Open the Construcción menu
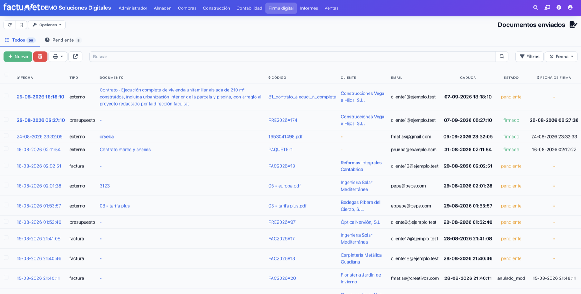This screenshot has width=581, height=294. (216, 8)
